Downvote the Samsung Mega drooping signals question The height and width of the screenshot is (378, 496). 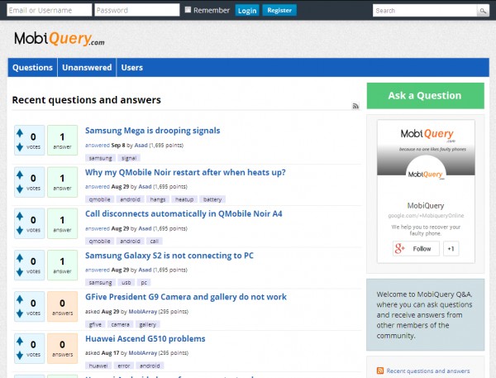[x=19, y=147]
